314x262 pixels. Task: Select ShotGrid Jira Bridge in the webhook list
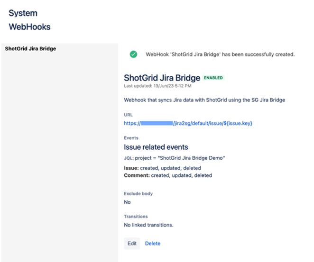click(30, 49)
